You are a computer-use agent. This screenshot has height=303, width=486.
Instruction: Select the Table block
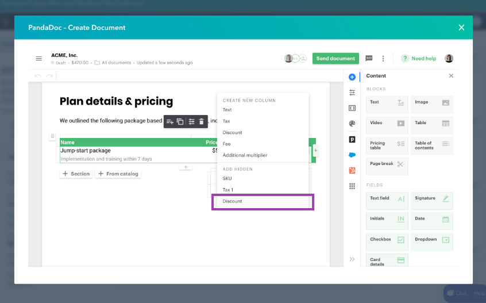(x=432, y=125)
